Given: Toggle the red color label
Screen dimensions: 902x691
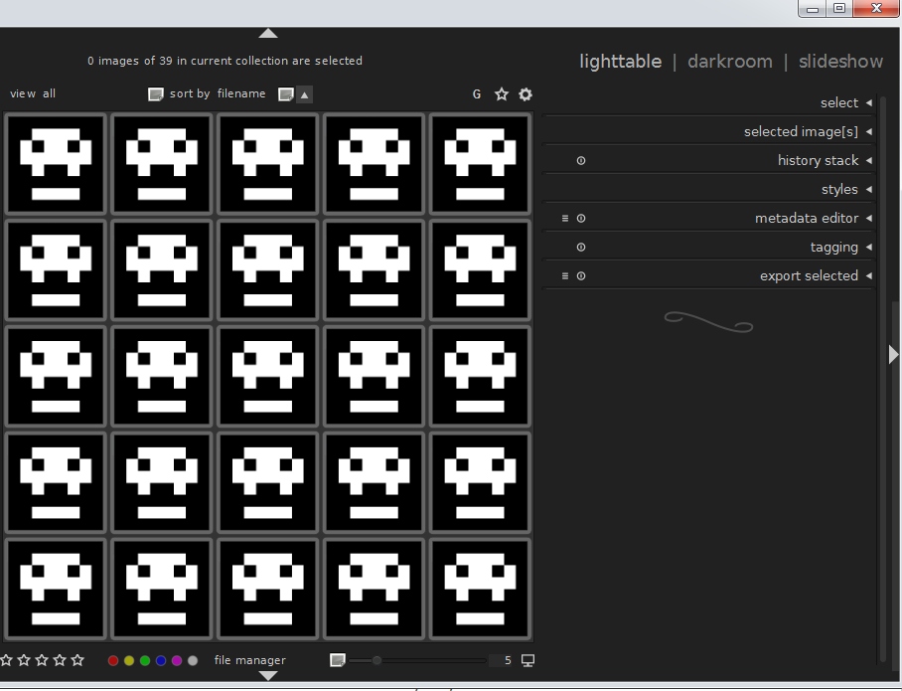Looking at the screenshot, I should point(113,660).
